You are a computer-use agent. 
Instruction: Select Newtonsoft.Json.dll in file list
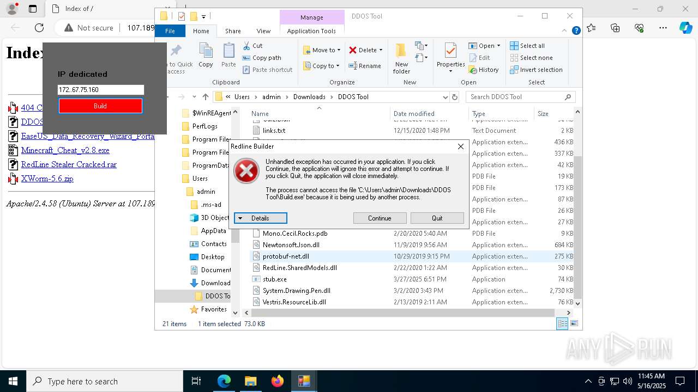coord(291,245)
